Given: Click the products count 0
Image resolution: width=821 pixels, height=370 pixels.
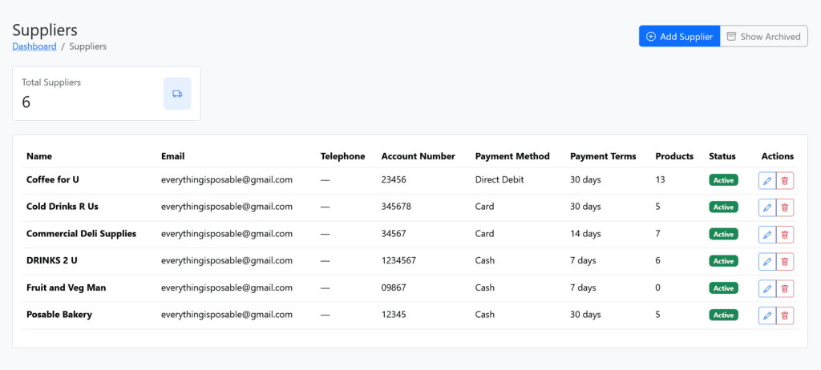Looking at the screenshot, I should tap(658, 288).
